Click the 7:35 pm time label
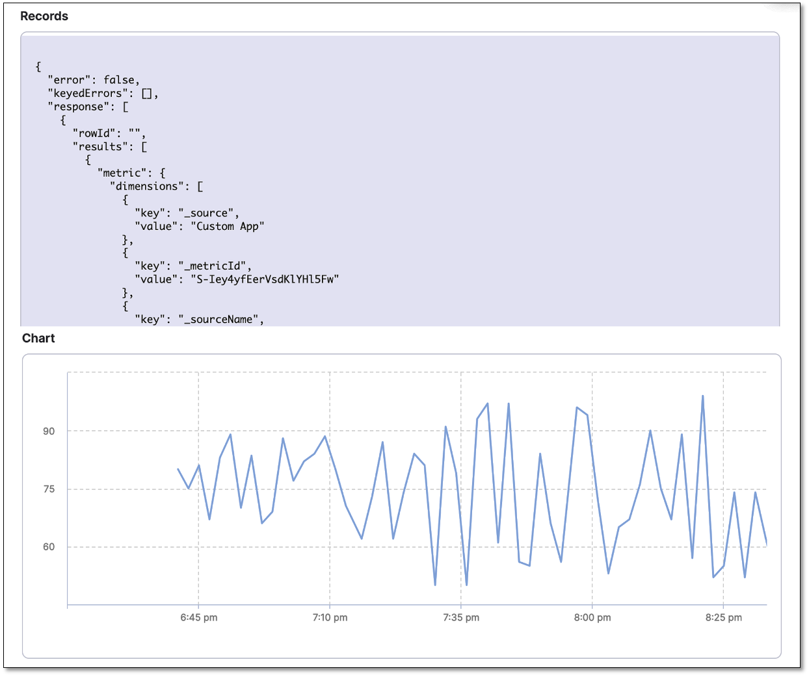 click(x=461, y=617)
